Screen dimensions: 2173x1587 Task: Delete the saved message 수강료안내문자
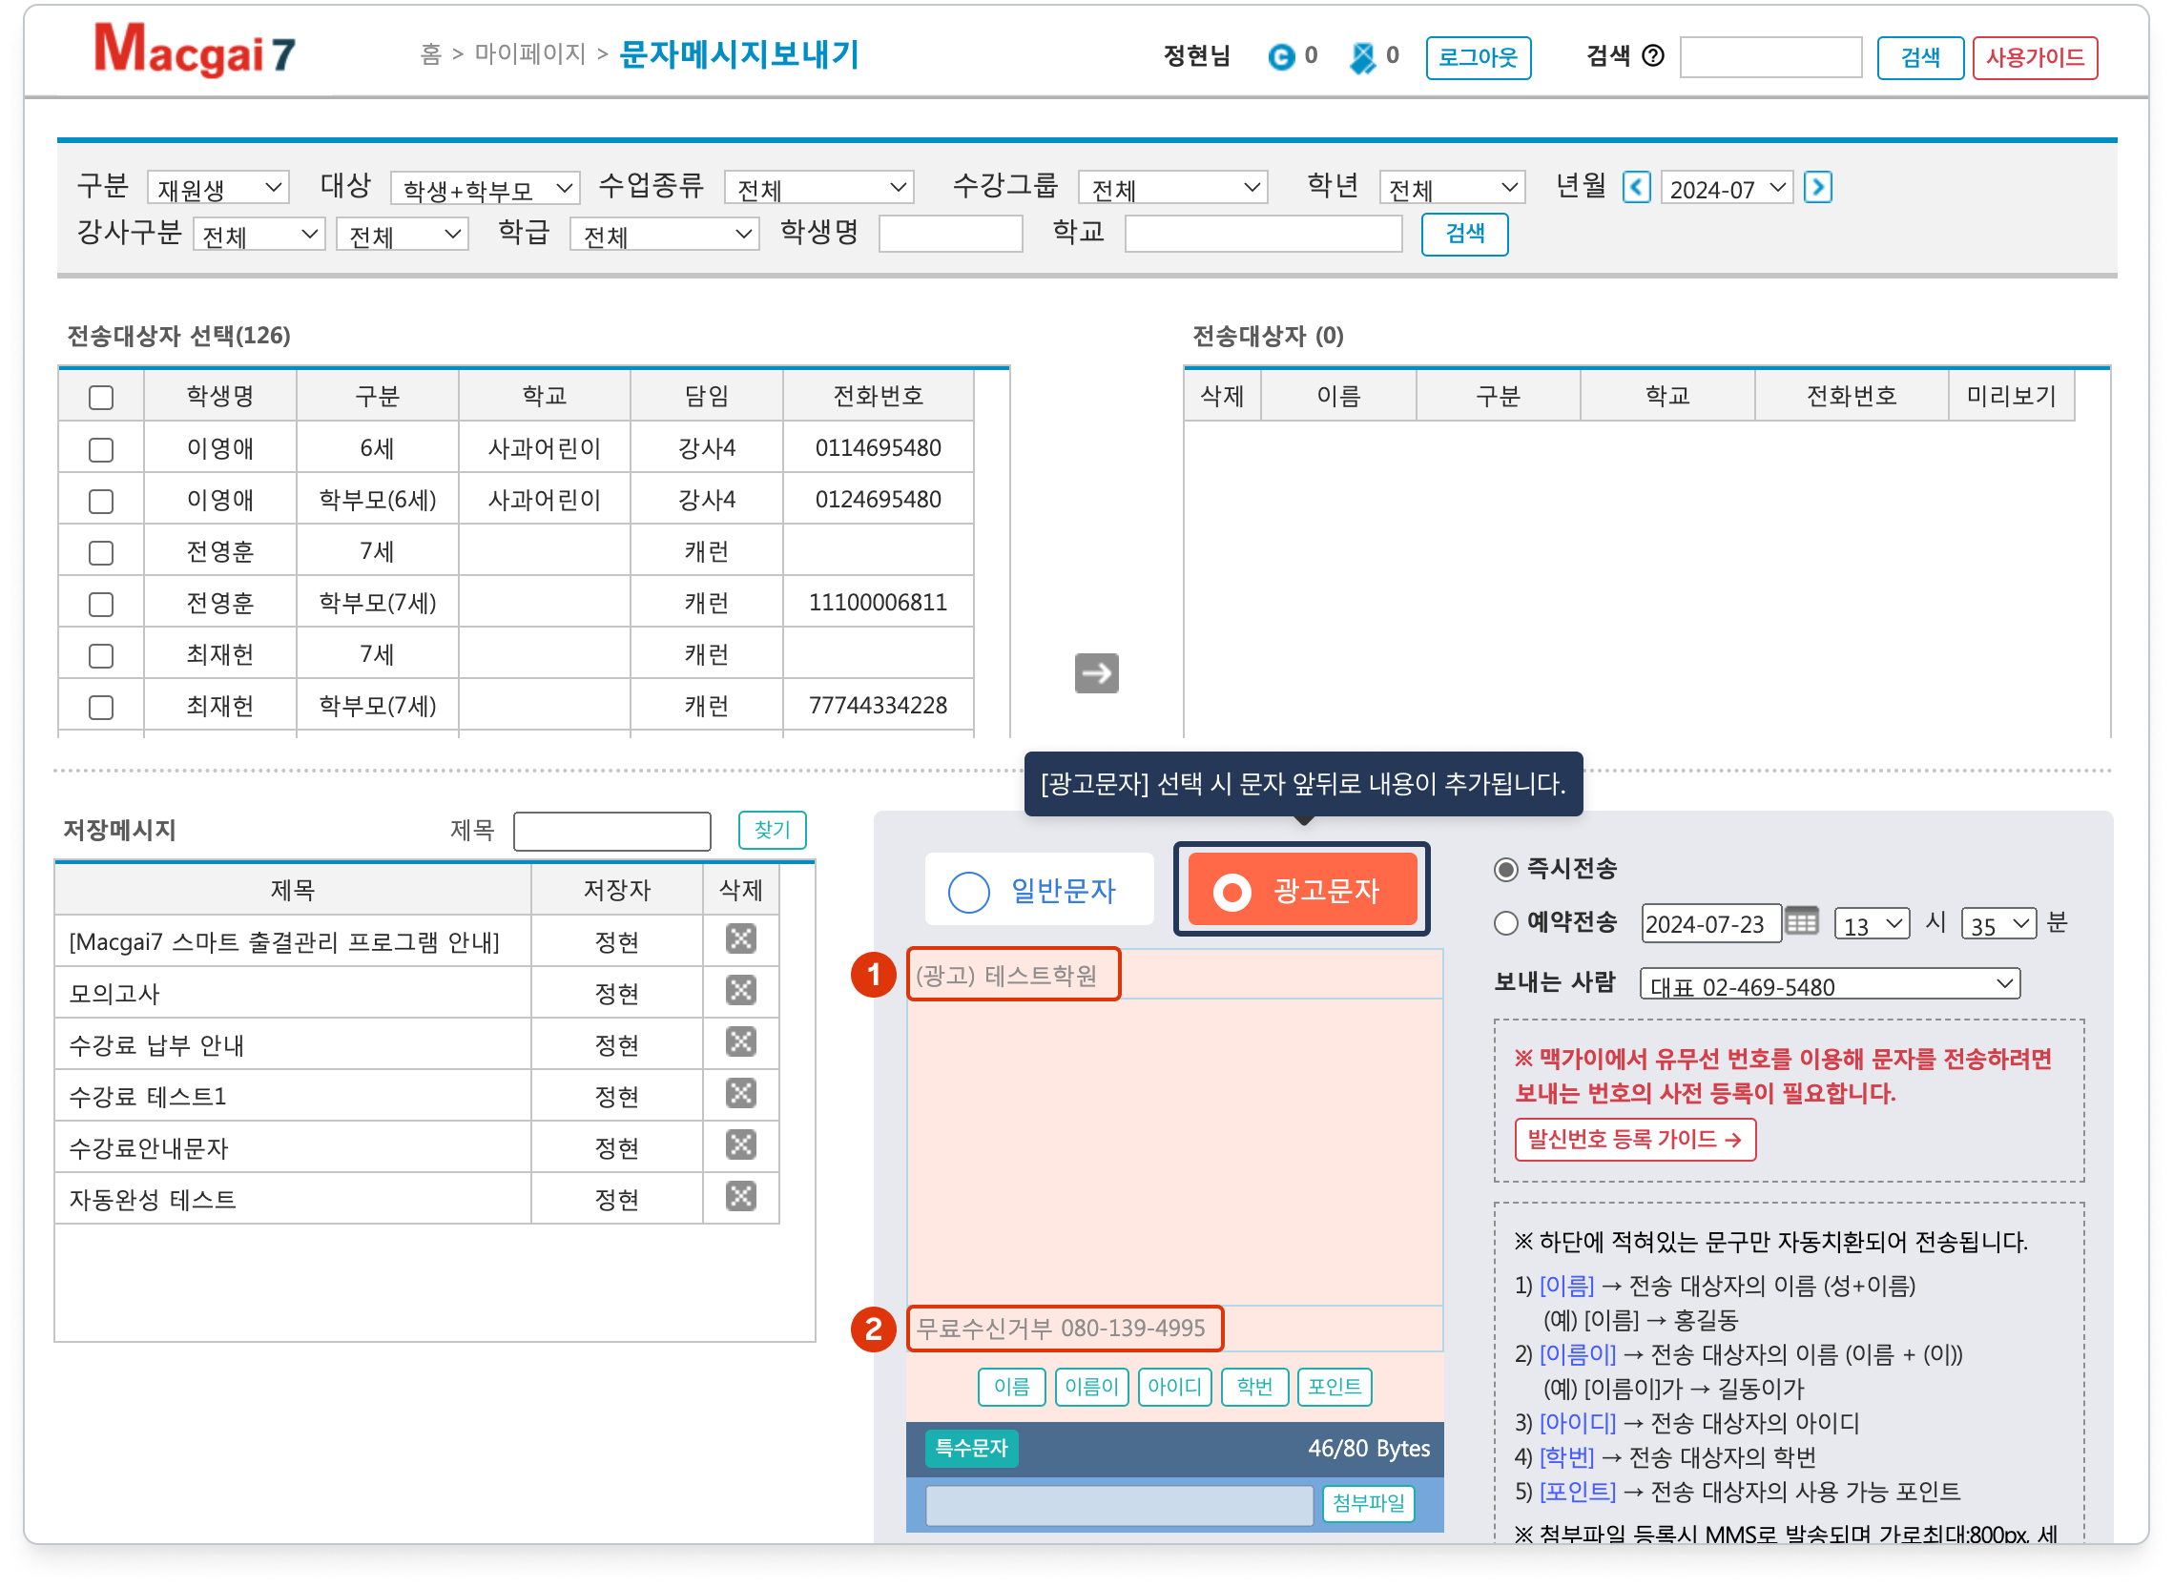(x=740, y=1145)
